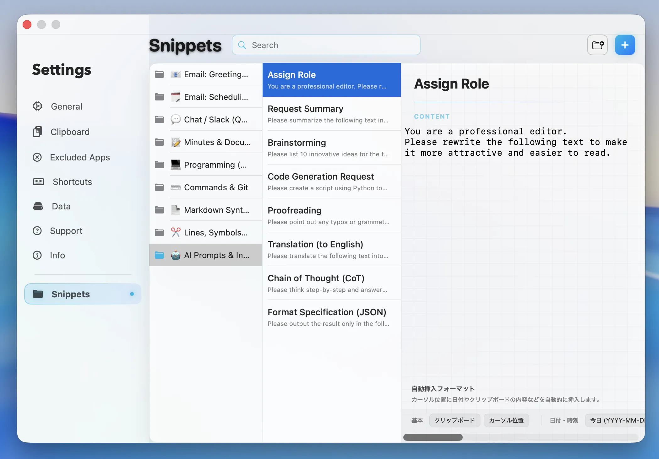
Task: Insert カーソル位置 auto-format into snippet
Action: pyautogui.click(x=506, y=420)
